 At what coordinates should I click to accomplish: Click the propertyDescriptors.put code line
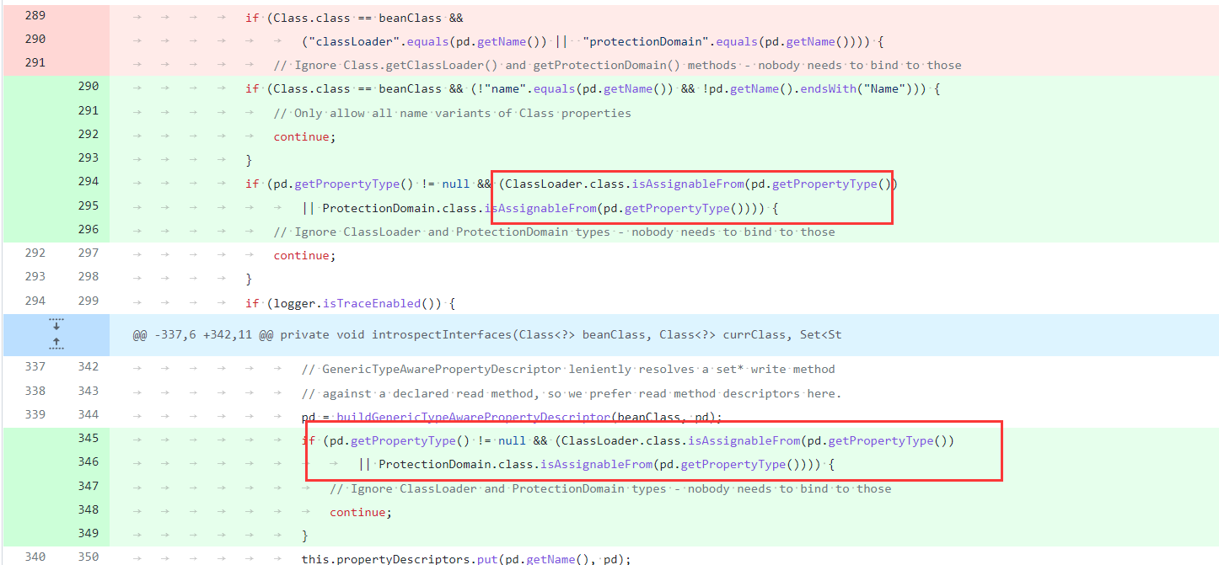(x=465, y=559)
